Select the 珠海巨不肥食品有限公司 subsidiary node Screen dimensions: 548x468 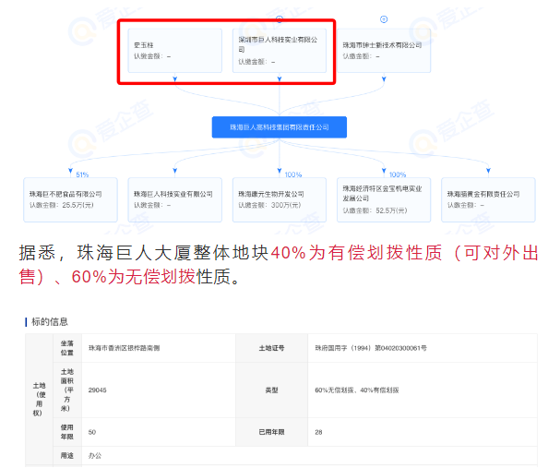(70, 199)
